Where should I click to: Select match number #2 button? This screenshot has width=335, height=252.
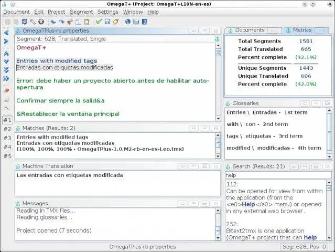pos(7,129)
